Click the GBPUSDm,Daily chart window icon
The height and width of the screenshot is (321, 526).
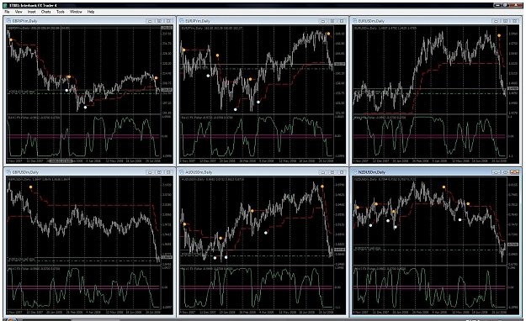pos(8,172)
